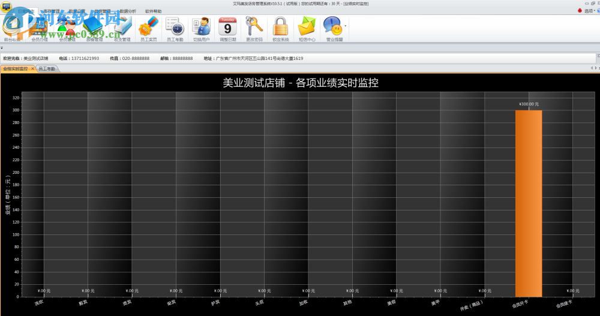Open the application logo button top-left
Image resolution: width=600 pixels, height=316 pixels.
[6, 4]
